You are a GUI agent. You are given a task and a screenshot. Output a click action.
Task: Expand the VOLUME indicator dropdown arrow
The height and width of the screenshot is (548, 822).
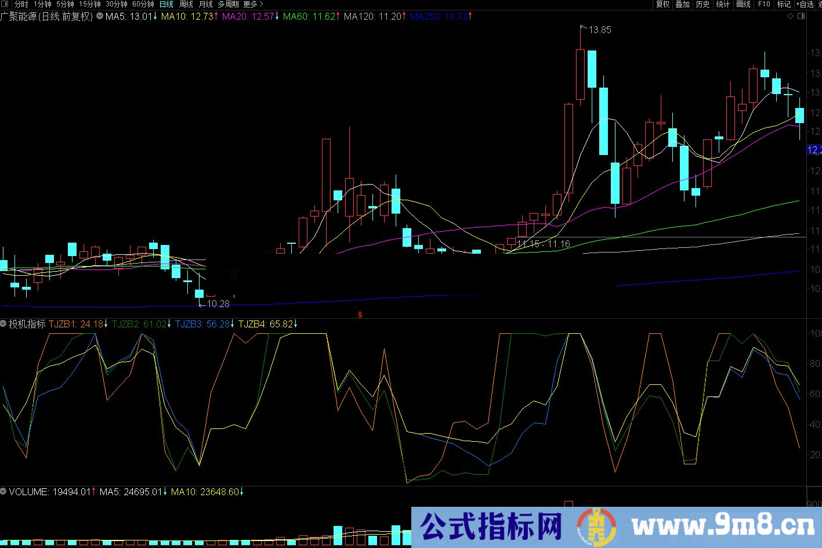(x=3, y=492)
